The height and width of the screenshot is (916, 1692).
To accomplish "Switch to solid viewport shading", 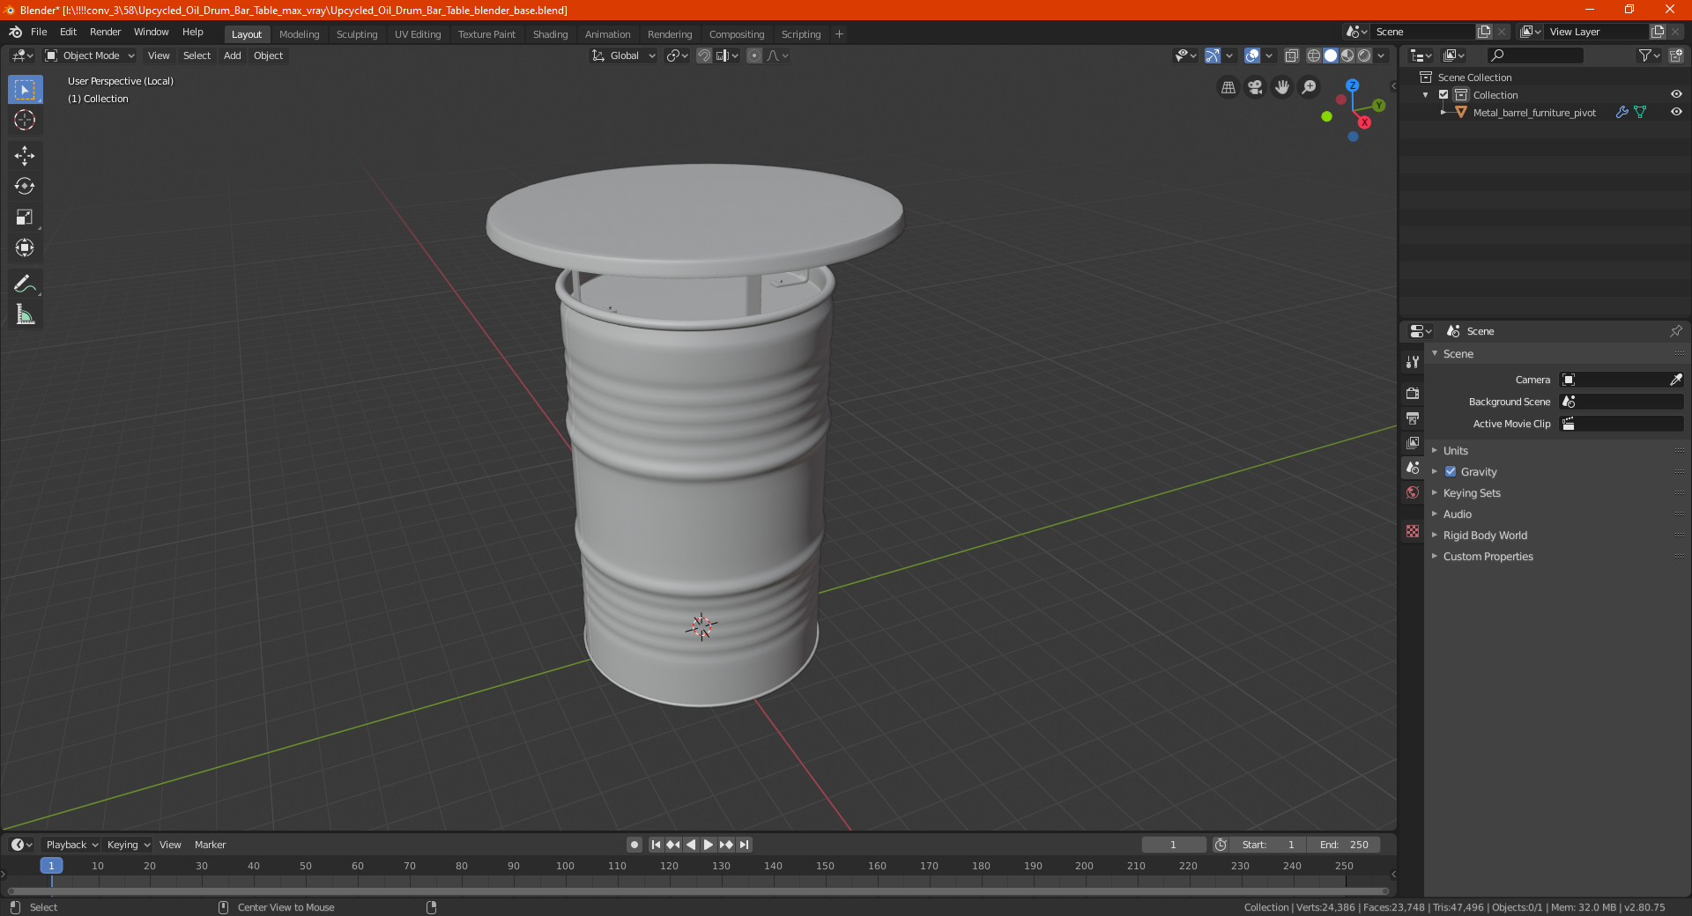I will click(x=1331, y=55).
